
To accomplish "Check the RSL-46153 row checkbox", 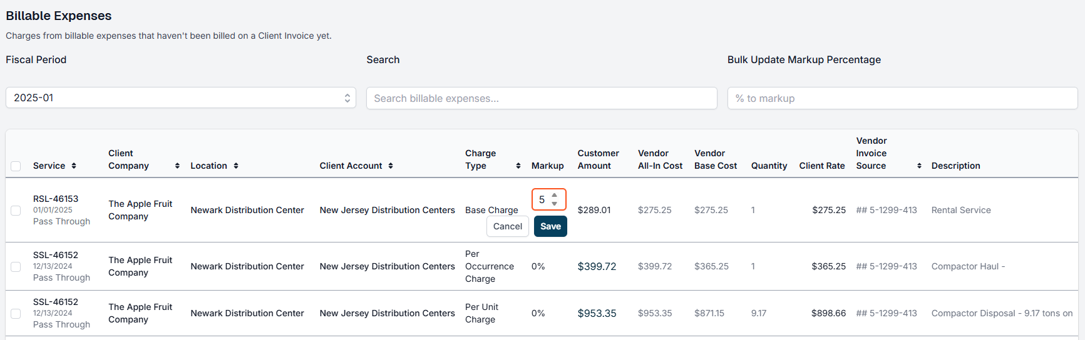I will [16, 211].
